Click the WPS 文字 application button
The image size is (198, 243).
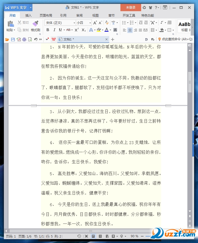17,8
